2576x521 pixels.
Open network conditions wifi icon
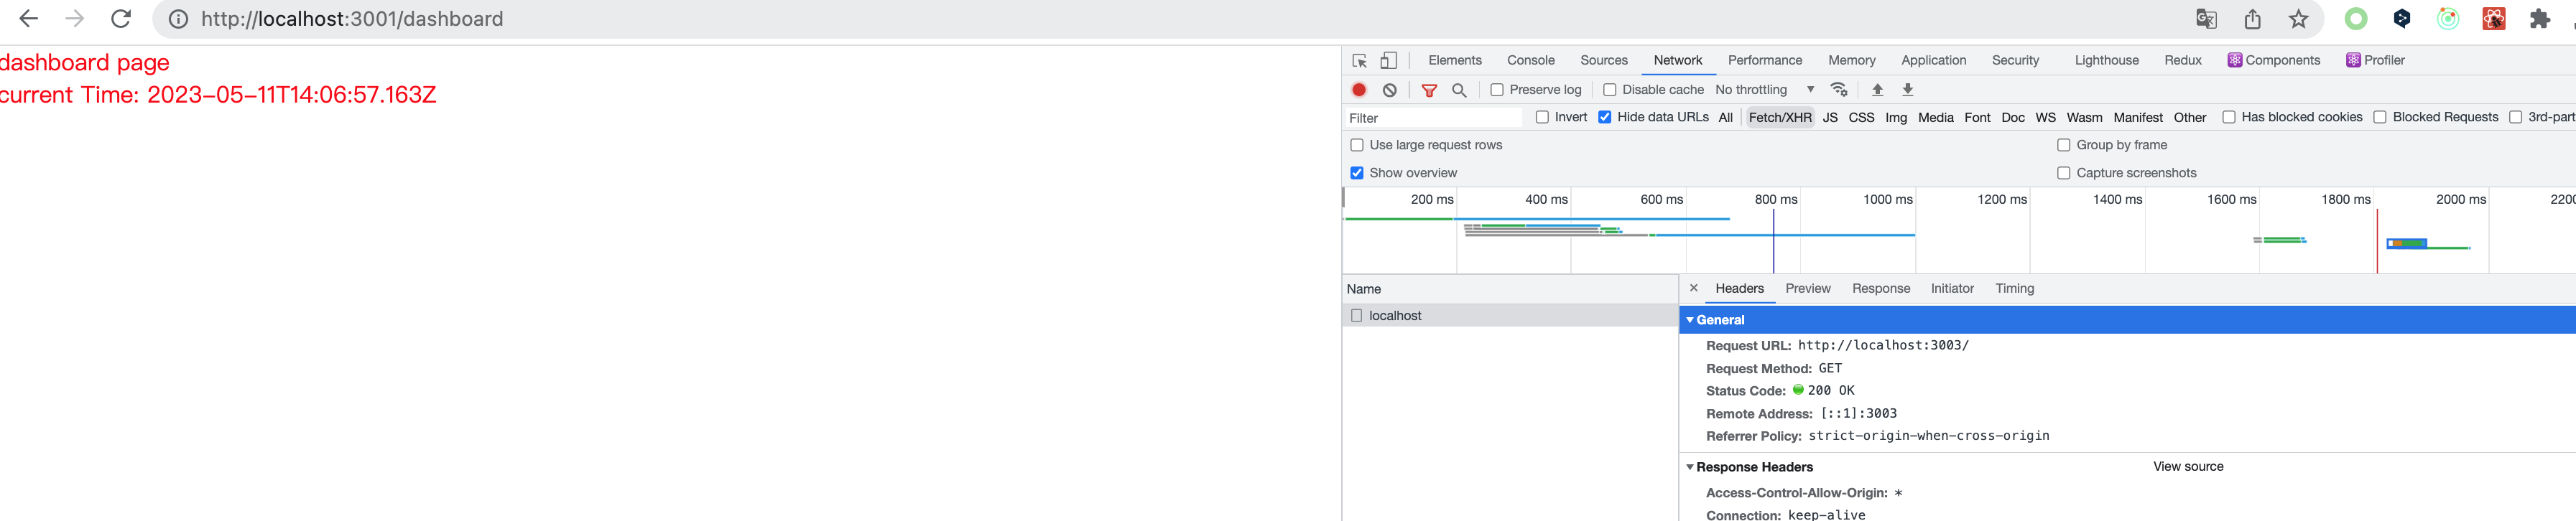[1838, 90]
